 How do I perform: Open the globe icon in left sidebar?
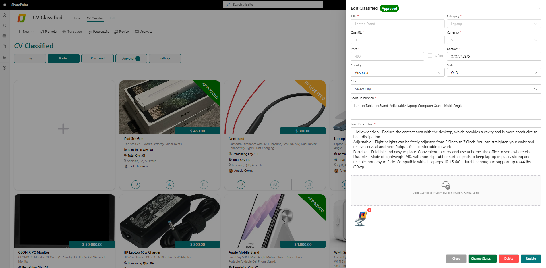(4, 26)
